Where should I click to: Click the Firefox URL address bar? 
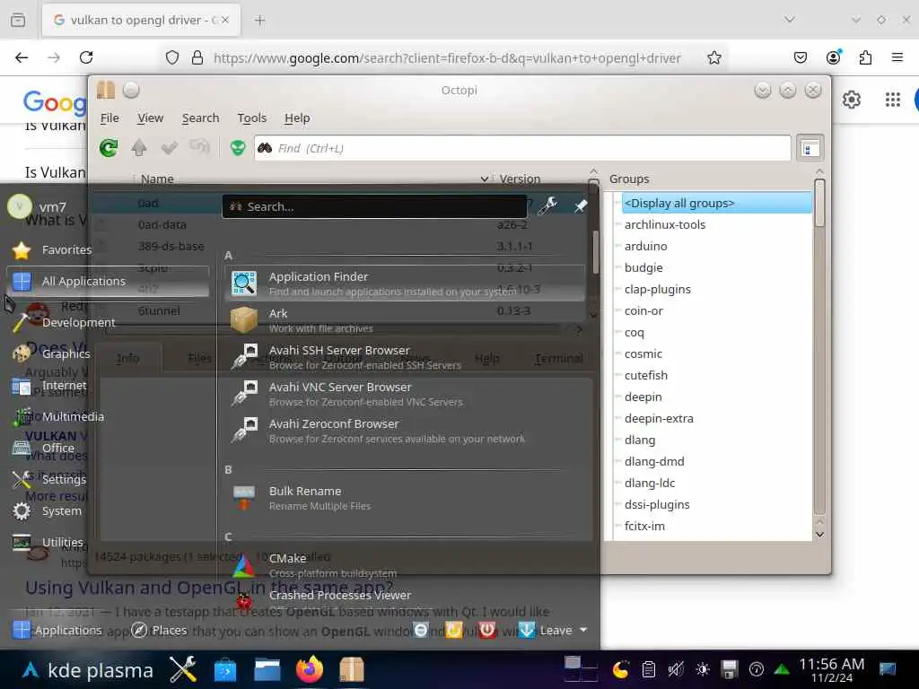pos(445,58)
